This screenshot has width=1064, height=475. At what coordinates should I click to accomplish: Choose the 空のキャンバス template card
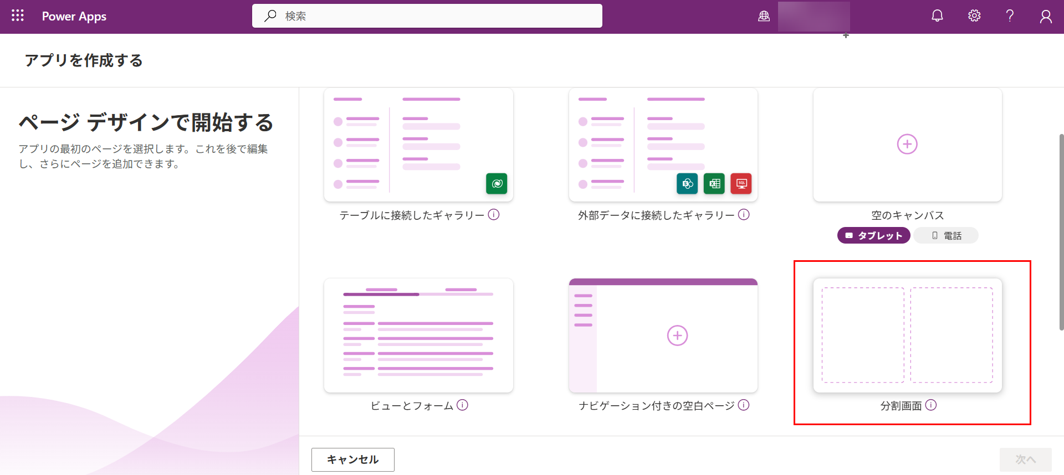pyautogui.click(x=907, y=144)
